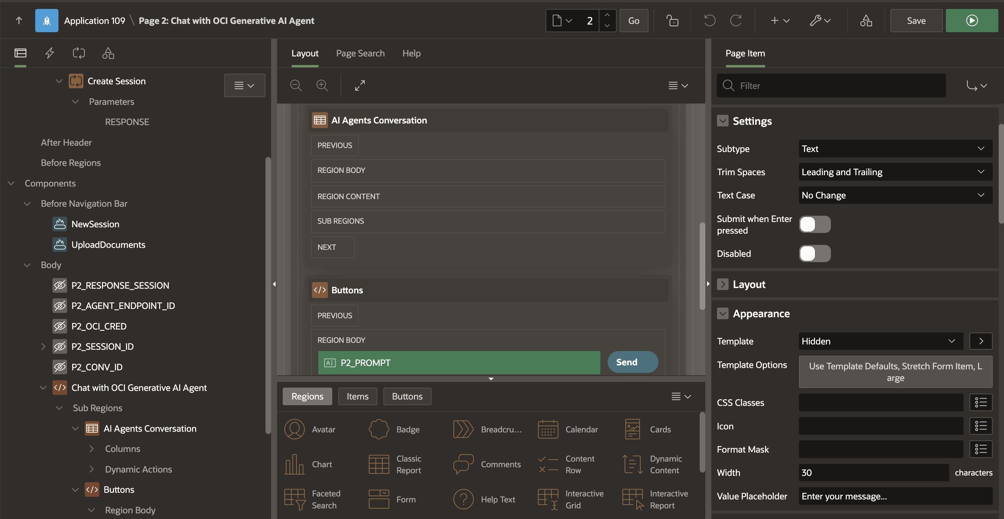The height and width of the screenshot is (519, 1004).
Task: Expand the Layout property section
Action: pos(722,284)
